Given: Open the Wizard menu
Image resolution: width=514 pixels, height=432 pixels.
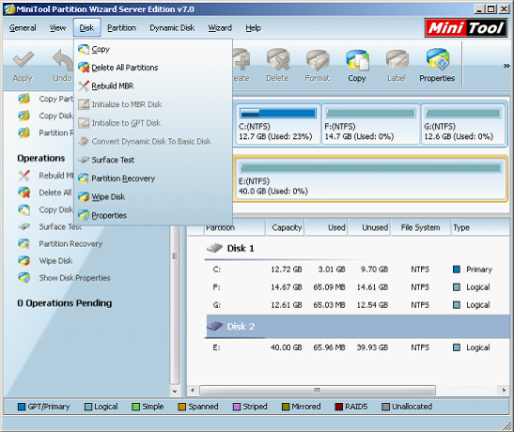Looking at the screenshot, I should [x=220, y=28].
